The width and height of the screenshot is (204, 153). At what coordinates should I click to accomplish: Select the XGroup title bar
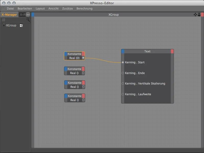coord(113,15)
